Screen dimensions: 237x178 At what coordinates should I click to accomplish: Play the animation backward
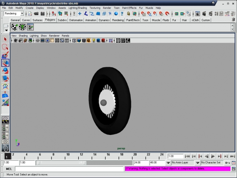[x=207, y=156]
